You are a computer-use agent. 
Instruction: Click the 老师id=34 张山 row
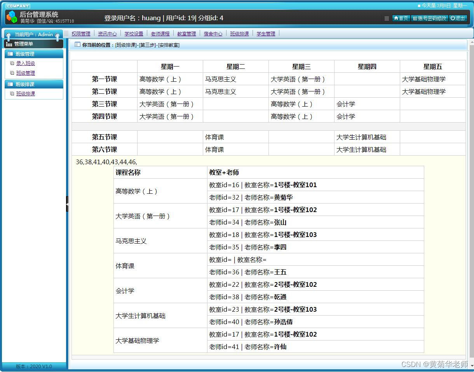315,222
